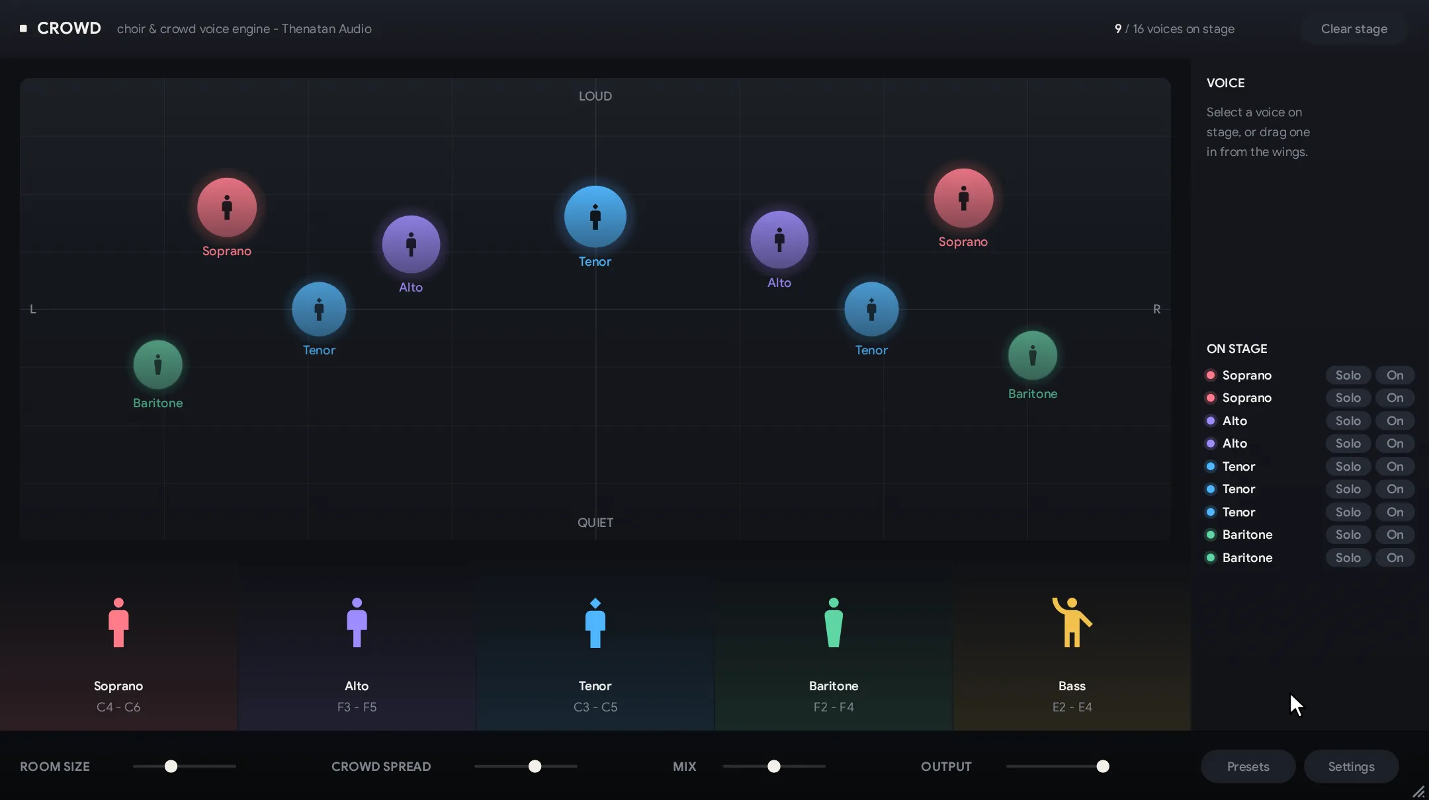Turn off the second Soprano's On toggle
The image size is (1429, 800).
click(x=1395, y=398)
